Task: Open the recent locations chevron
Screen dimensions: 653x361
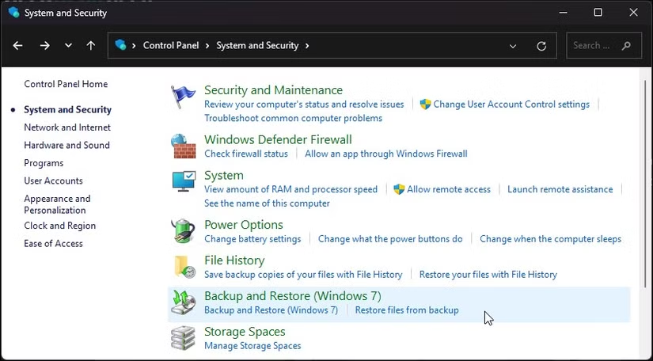Action: 68,45
